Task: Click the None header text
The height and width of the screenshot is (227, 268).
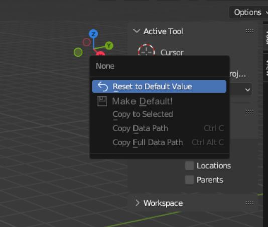Action: (105, 66)
